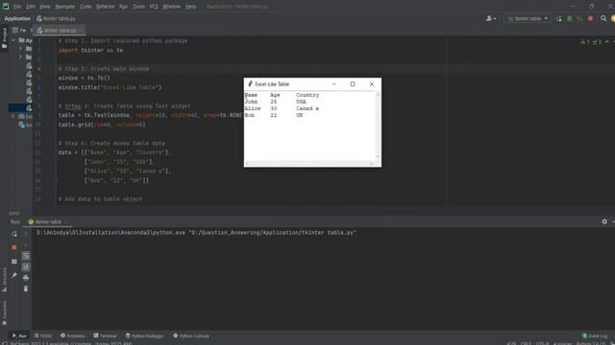615x345 pixels.
Task: Click the Clear All trash icon in Run panel
Action: (x=26, y=288)
